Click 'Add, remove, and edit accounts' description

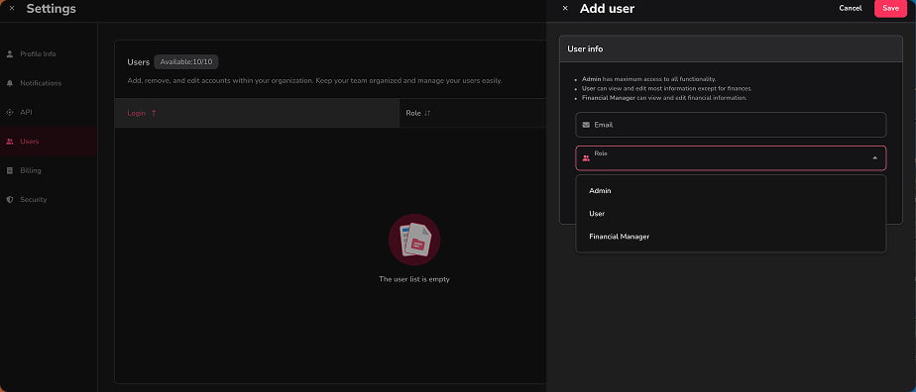(x=314, y=80)
